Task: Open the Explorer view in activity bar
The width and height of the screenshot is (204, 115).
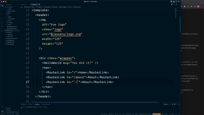Action: [2, 5]
